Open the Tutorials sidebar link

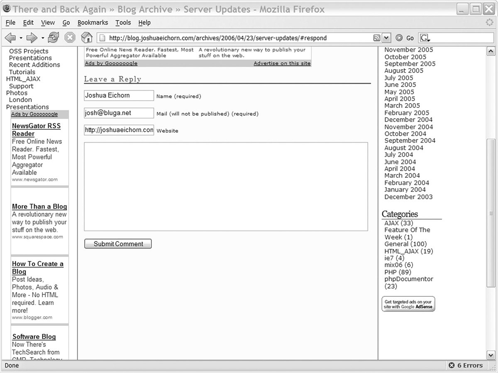(x=22, y=72)
